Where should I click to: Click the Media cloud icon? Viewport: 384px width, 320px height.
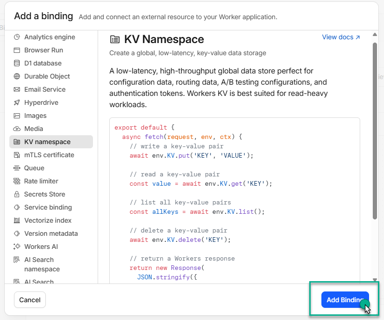pyautogui.click(x=17, y=129)
